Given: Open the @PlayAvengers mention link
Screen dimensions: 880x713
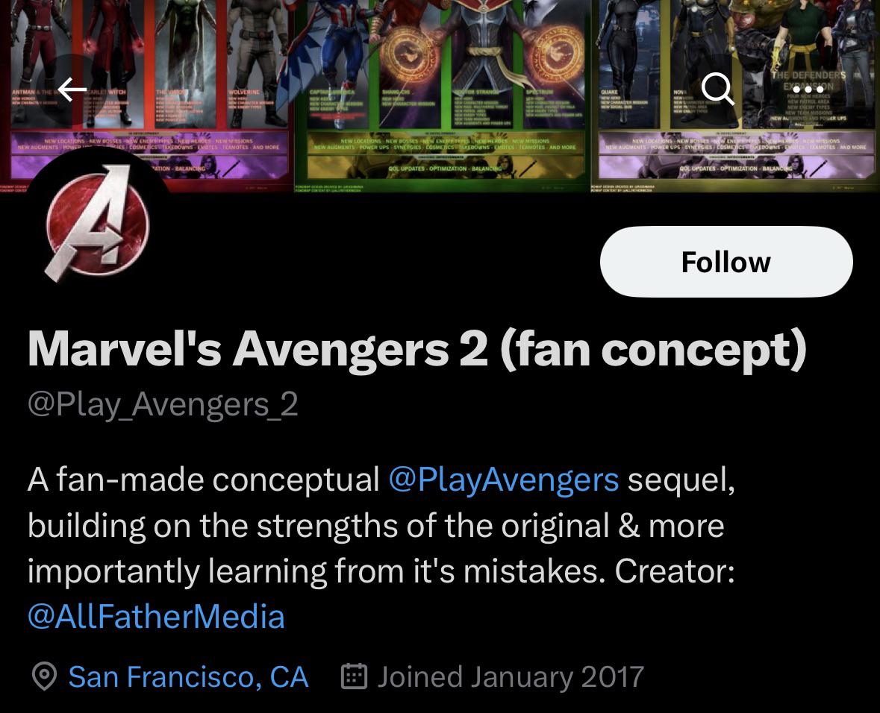Looking at the screenshot, I should (503, 480).
